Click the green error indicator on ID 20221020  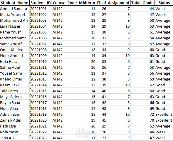coord(30,118)
